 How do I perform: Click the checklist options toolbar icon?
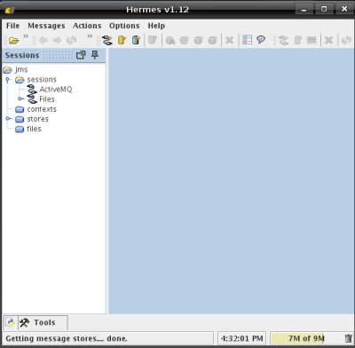[x=247, y=40]
